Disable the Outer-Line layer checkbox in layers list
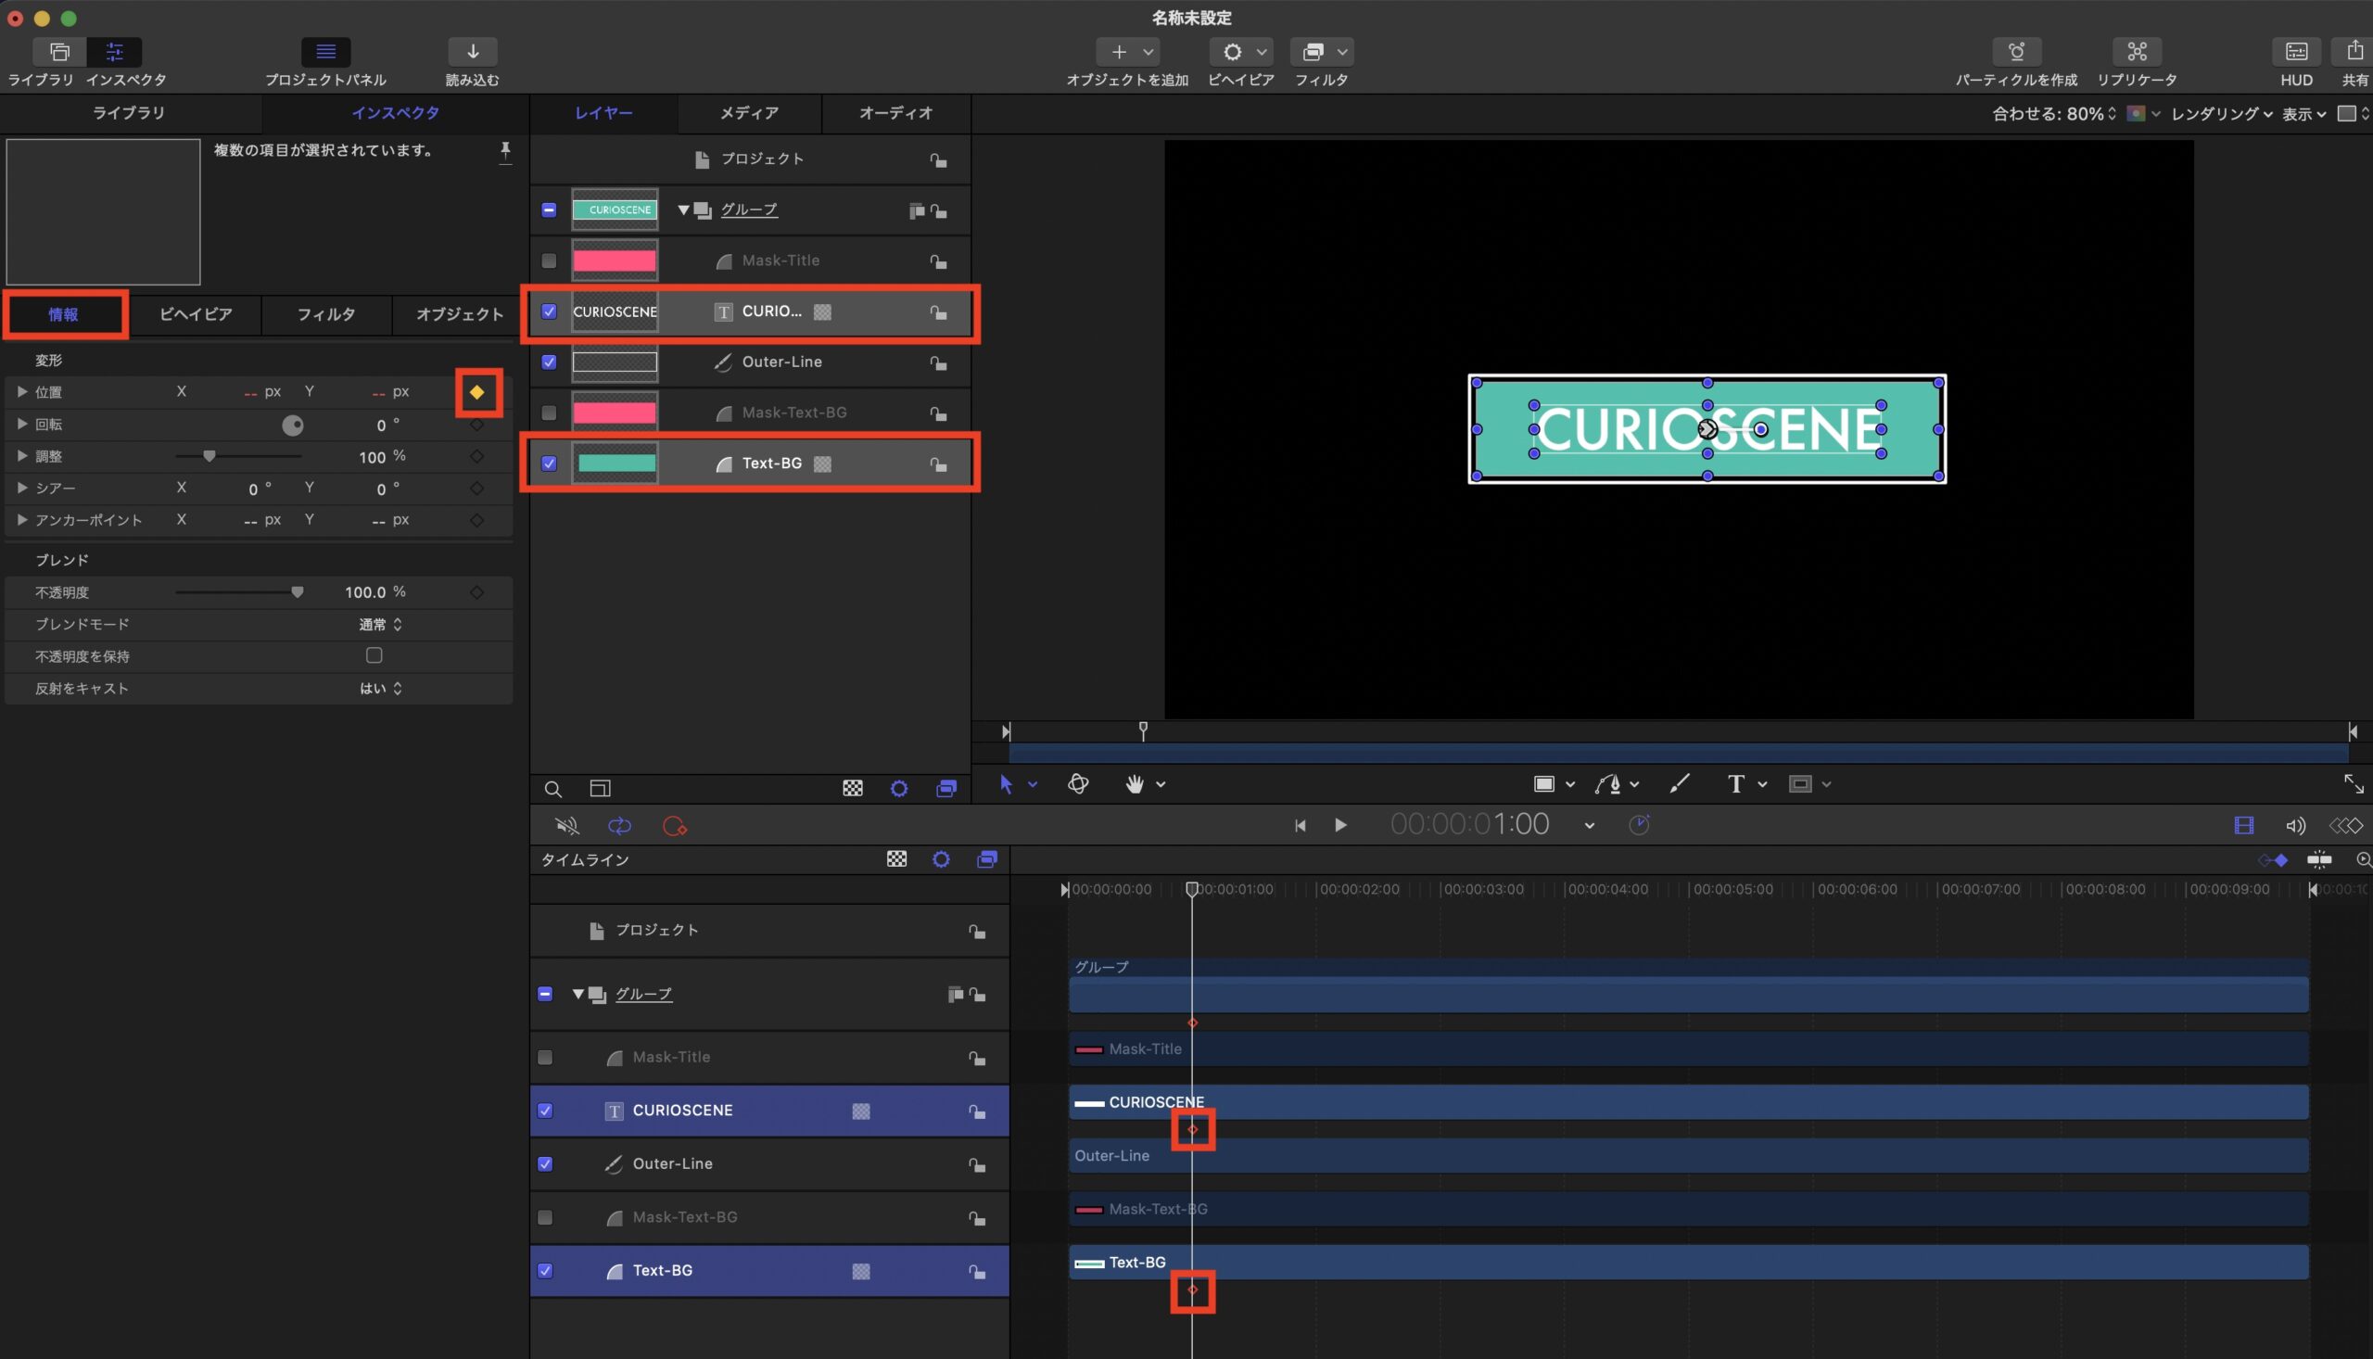The height and width of the screenshot is (1359, 2373). click(x=549, y=362)
